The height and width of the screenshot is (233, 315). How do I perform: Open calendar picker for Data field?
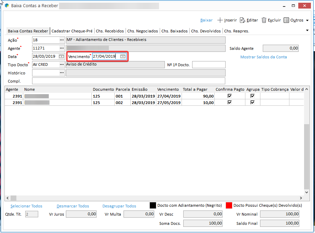tap(61, 56)
